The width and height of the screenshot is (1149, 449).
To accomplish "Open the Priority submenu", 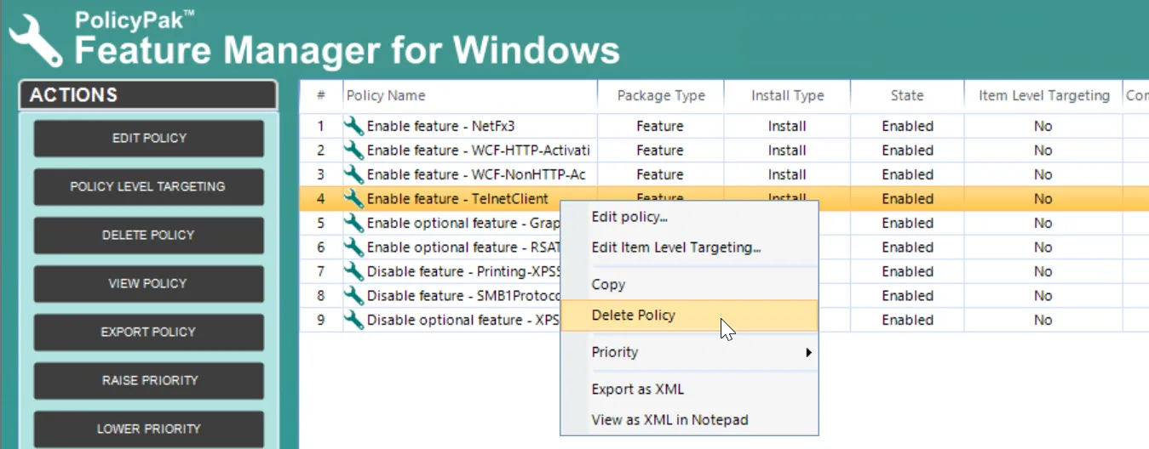I will pyautogui.click(x=689, y=352).
